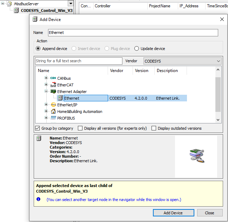Enable Display outdated versions checkbox
Viewport: 228px width, 222px height.
point(154,128)
